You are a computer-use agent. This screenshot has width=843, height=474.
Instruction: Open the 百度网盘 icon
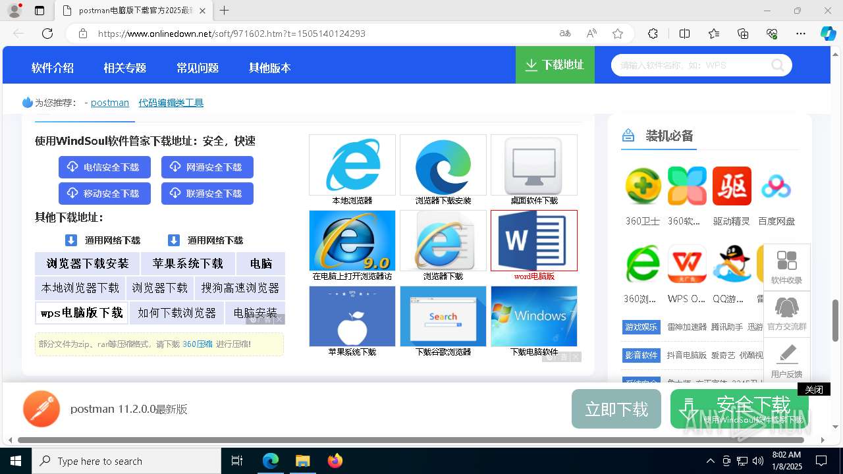(x=776, y=186)
